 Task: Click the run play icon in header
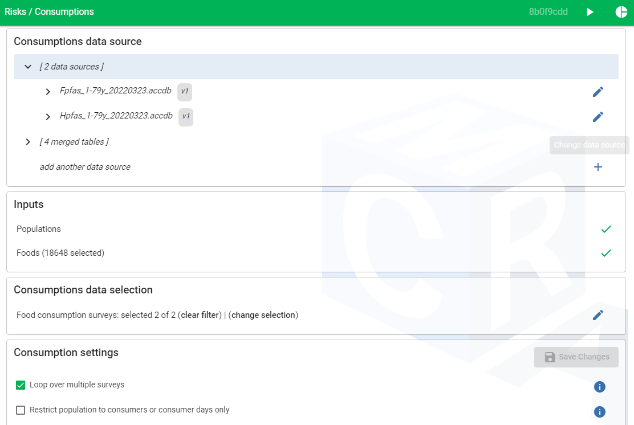pyautogui.click(x=590, y=12)
